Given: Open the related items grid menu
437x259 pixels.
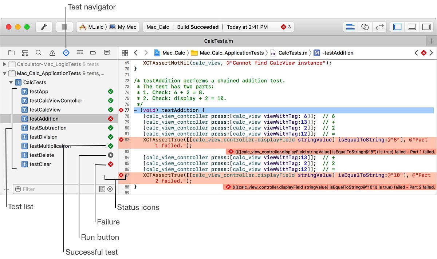Looking at the screenshot, I should pos(125,53).
